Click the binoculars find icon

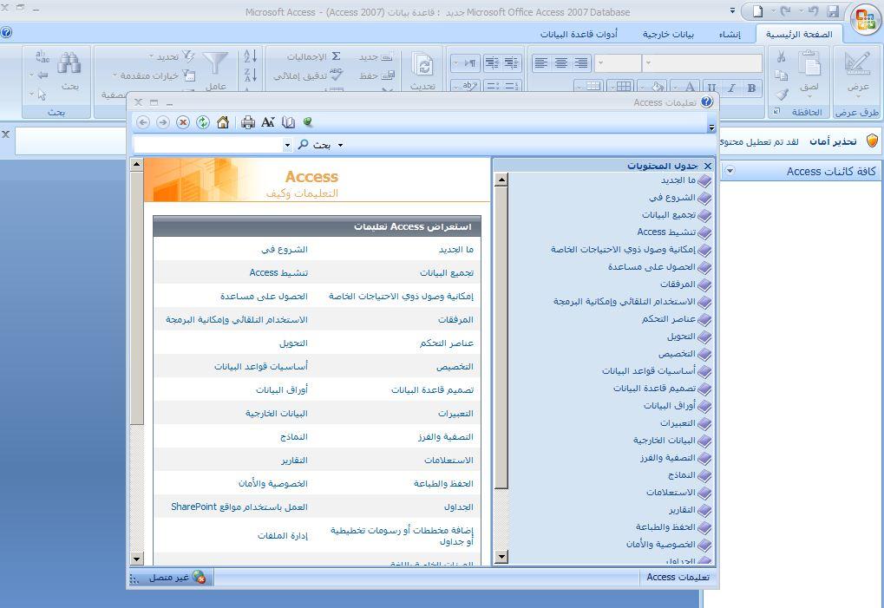[x=69, y=63]
